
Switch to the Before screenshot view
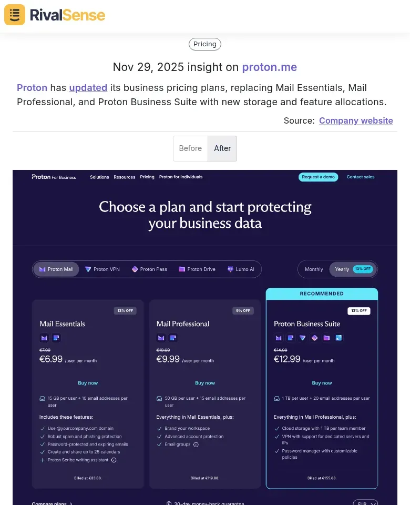[190, 148]
